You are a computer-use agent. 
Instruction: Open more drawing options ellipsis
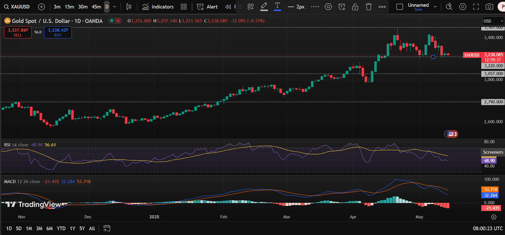tap(382, 7)
